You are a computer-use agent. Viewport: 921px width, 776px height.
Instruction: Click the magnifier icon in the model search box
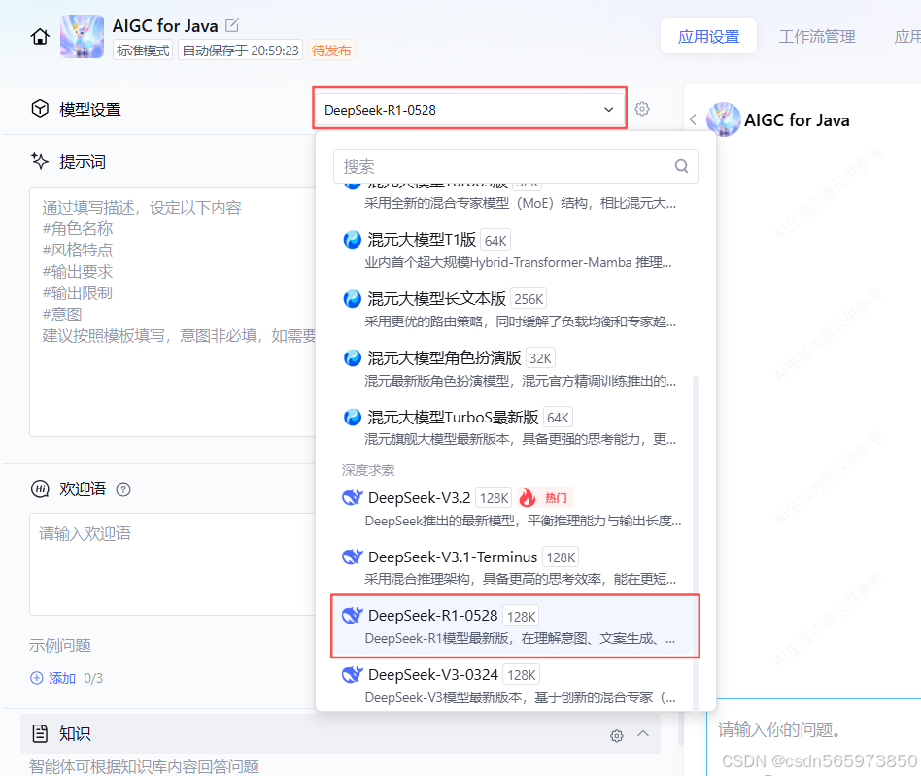pos(680,166)
